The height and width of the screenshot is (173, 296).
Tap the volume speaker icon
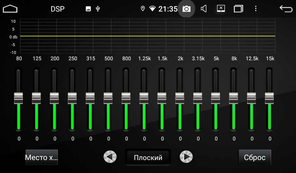[204, 9]
